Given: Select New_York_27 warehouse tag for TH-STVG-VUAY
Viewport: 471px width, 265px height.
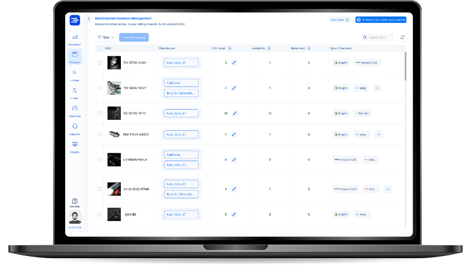Looking at the screenshot, I should click(181, 63).
